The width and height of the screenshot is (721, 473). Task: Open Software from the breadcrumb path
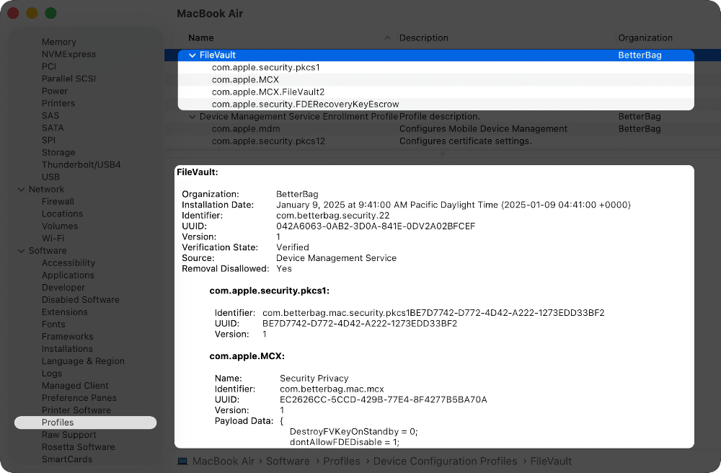click(x=288, y=461)
